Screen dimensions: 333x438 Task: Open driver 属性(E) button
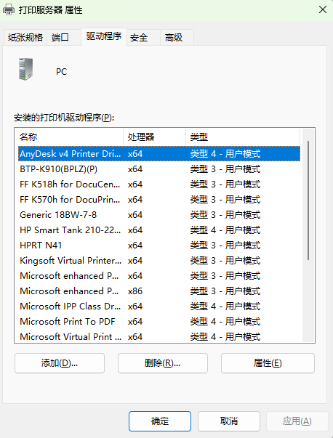click(x=268, y=363)
